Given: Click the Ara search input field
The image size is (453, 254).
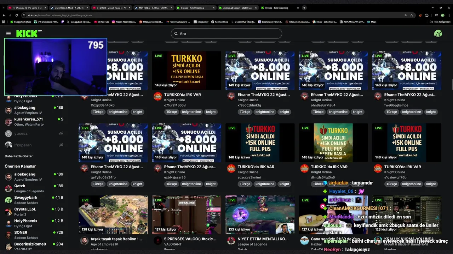Looking at the screenshot, I should click(x=226, y=34).
